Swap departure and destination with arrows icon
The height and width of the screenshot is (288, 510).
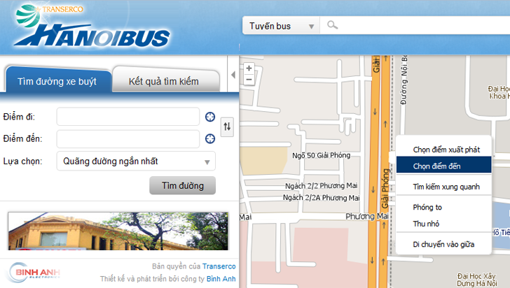227,127
